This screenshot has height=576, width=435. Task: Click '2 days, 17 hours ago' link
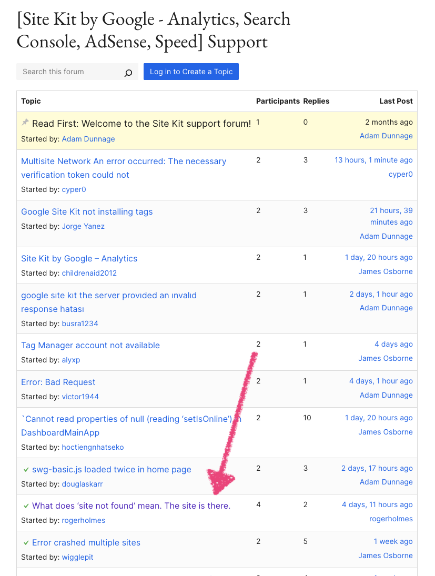point(377,469)
